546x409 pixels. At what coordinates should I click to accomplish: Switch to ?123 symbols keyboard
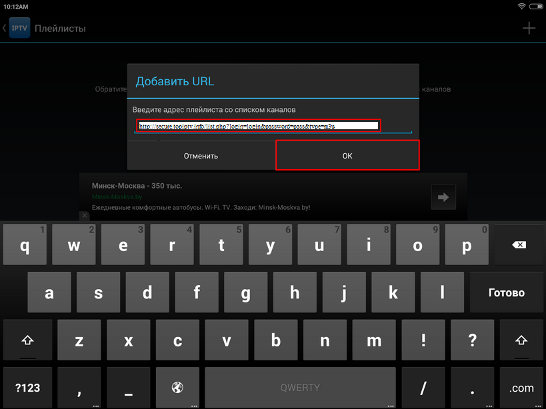(x=27, y=387)
